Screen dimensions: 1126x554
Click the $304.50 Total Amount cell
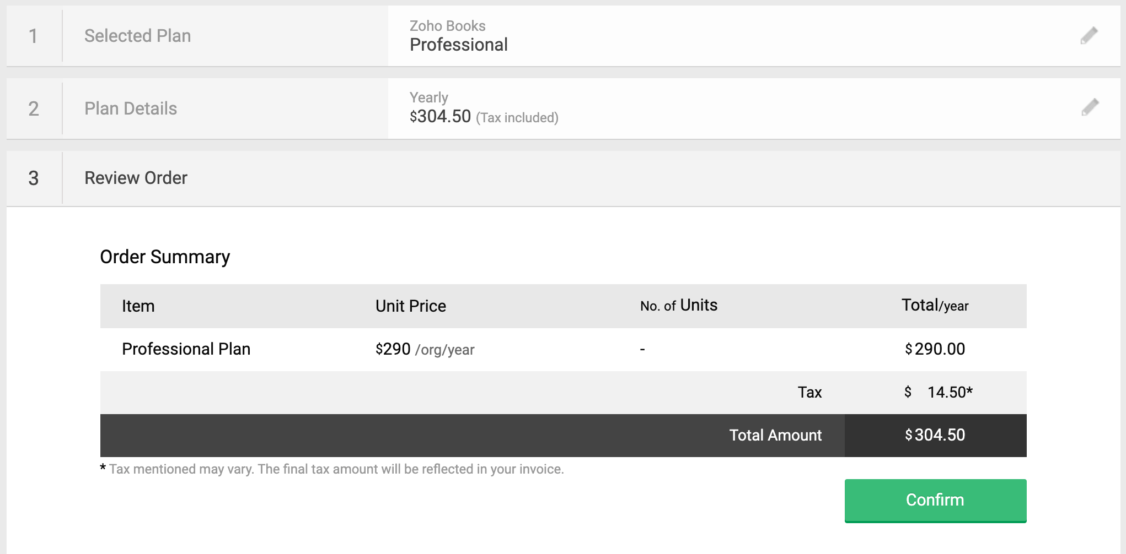coord(935,435)
